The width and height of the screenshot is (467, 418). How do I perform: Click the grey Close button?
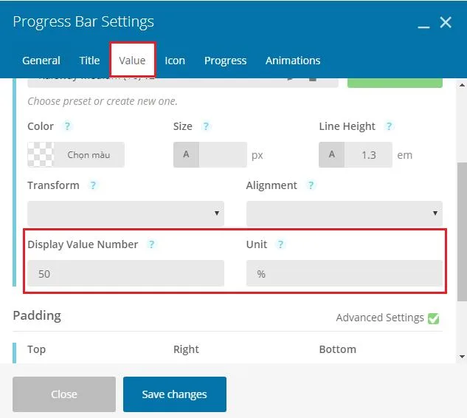64,394
